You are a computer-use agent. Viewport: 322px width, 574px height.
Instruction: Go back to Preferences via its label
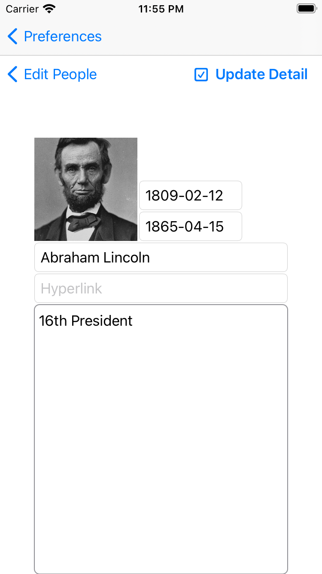pyautogui.click(x=63, y=37)
